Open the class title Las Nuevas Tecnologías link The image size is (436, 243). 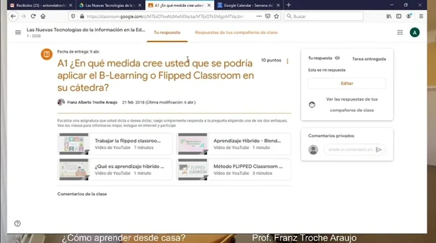tap(86, 30)
